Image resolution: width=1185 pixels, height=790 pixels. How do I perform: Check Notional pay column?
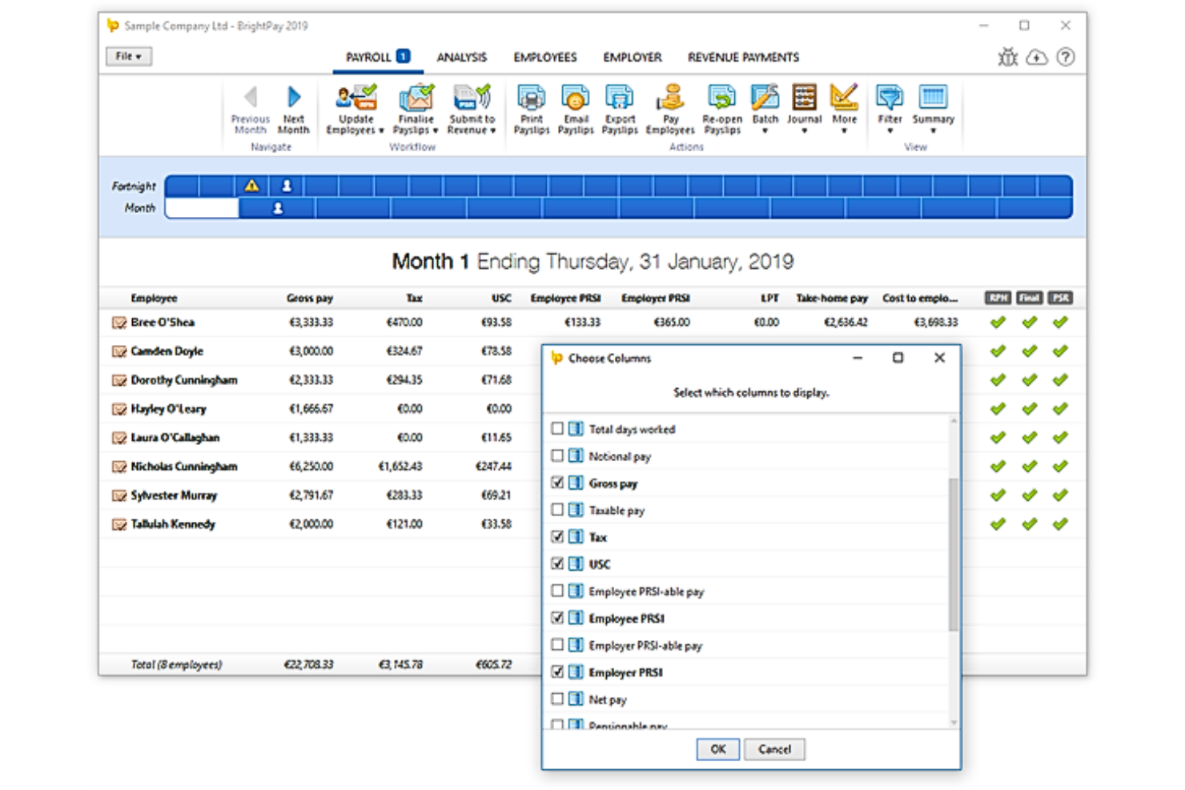click(x=557, y=456)
